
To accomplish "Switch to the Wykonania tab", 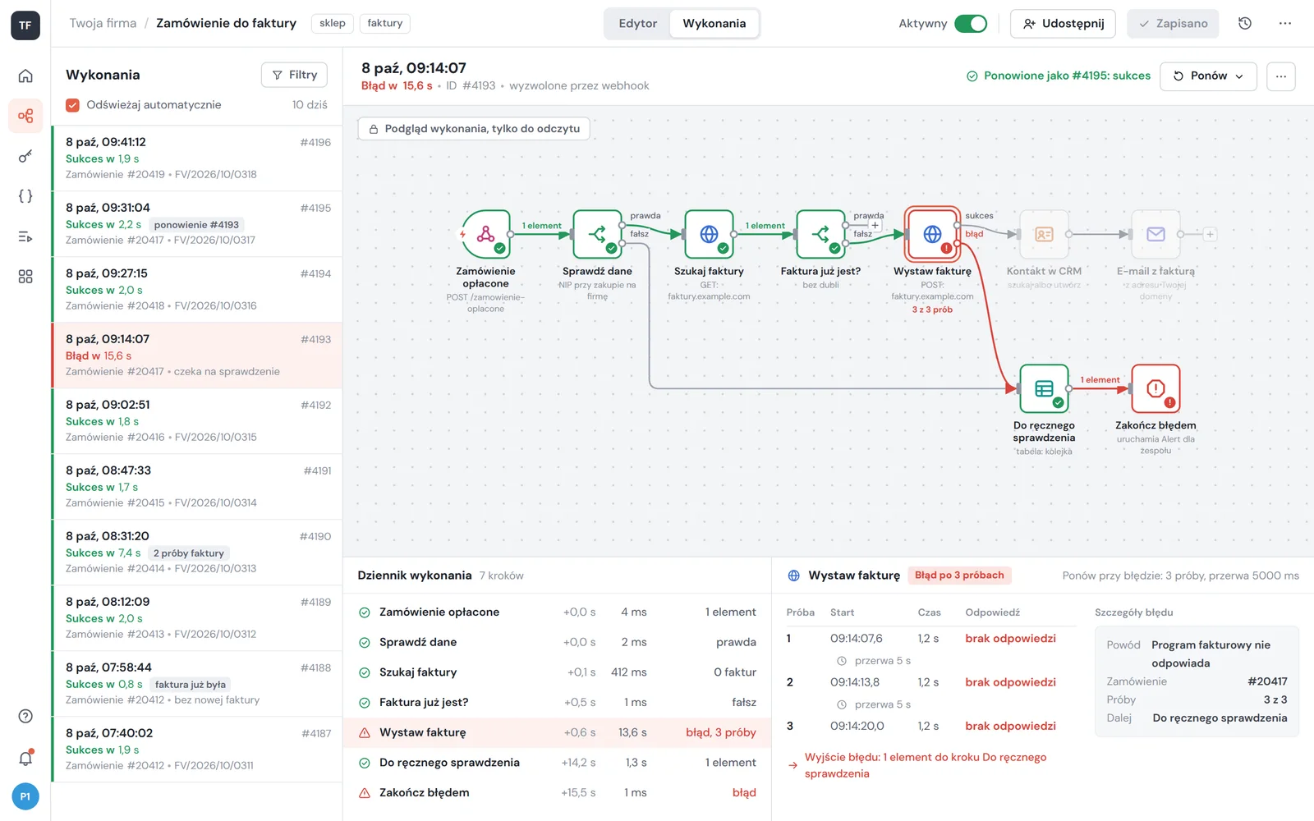I will click(714, 24).
